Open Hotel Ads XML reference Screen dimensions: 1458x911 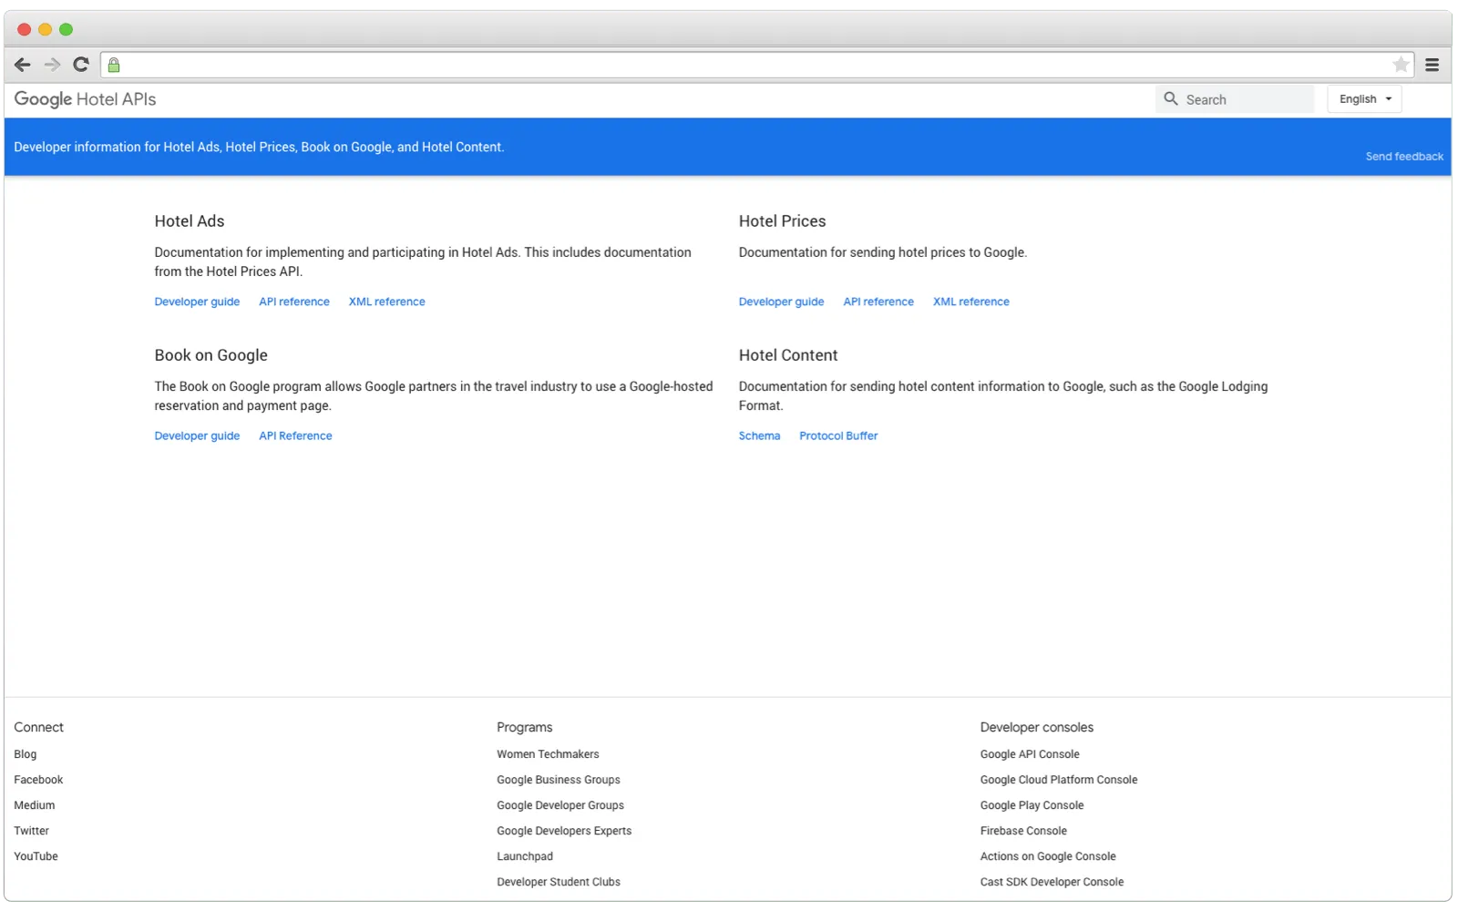point(386,302)
